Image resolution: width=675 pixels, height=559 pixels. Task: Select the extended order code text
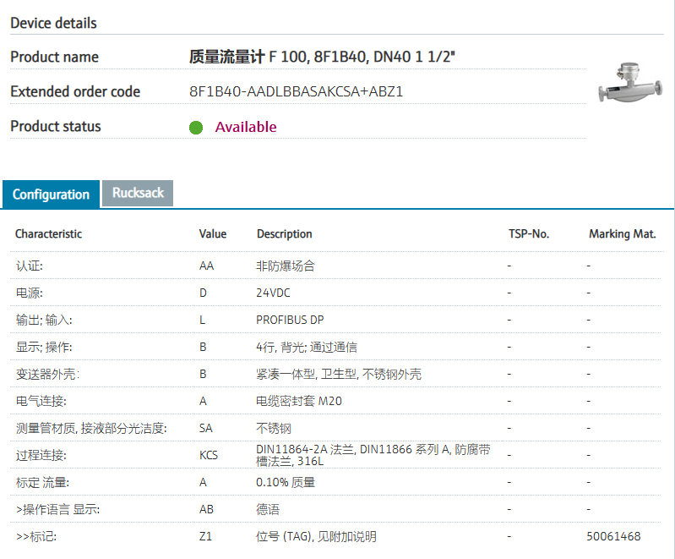coord(296,91)
